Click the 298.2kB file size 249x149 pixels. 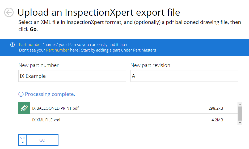pos(216,108)
